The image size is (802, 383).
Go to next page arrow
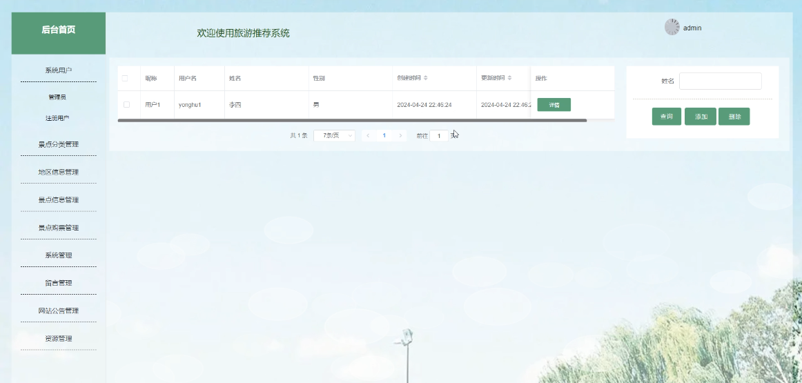pyautogui.click(x=400, y=135)
